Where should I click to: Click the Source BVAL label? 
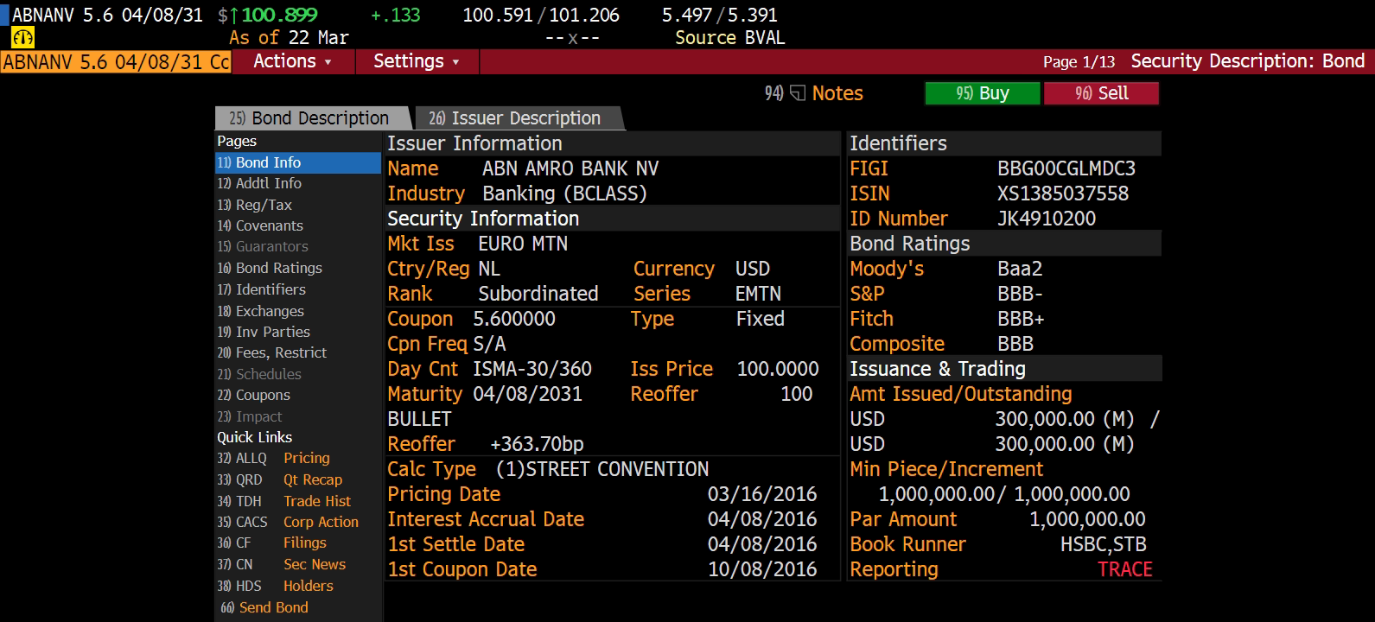pyautogui.click(x=729, y=37)
